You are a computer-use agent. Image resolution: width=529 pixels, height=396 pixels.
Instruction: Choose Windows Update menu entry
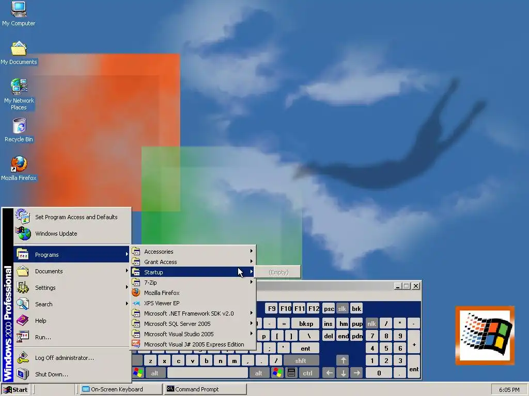pyautogui.click(x=72, y=234)
